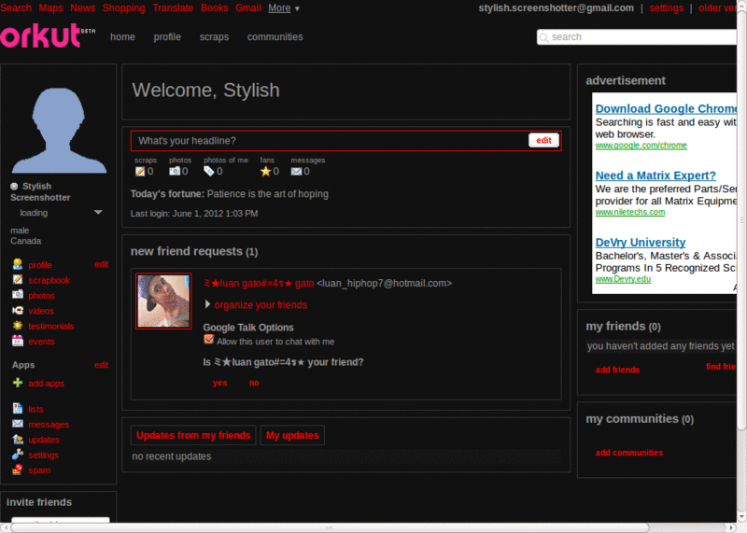
Task: Open the profile icon in sidebar
Action: click(18, 264)
